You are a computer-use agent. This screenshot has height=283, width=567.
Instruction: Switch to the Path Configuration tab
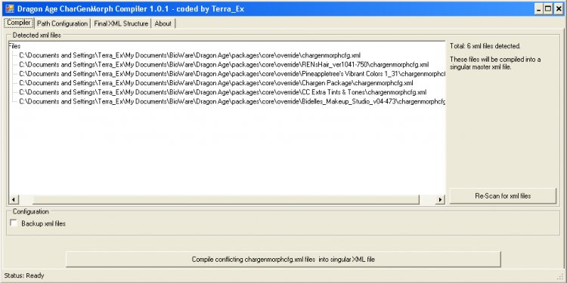click(x=62, y=23)
